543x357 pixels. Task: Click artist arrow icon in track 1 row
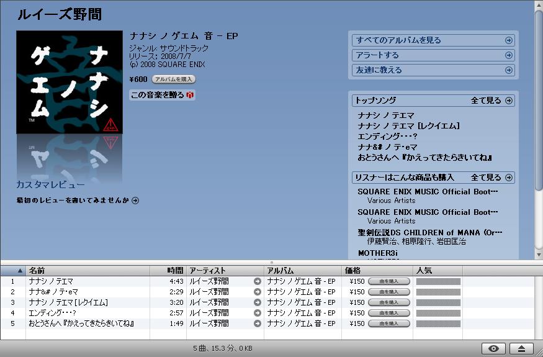[x=258, y=281]
